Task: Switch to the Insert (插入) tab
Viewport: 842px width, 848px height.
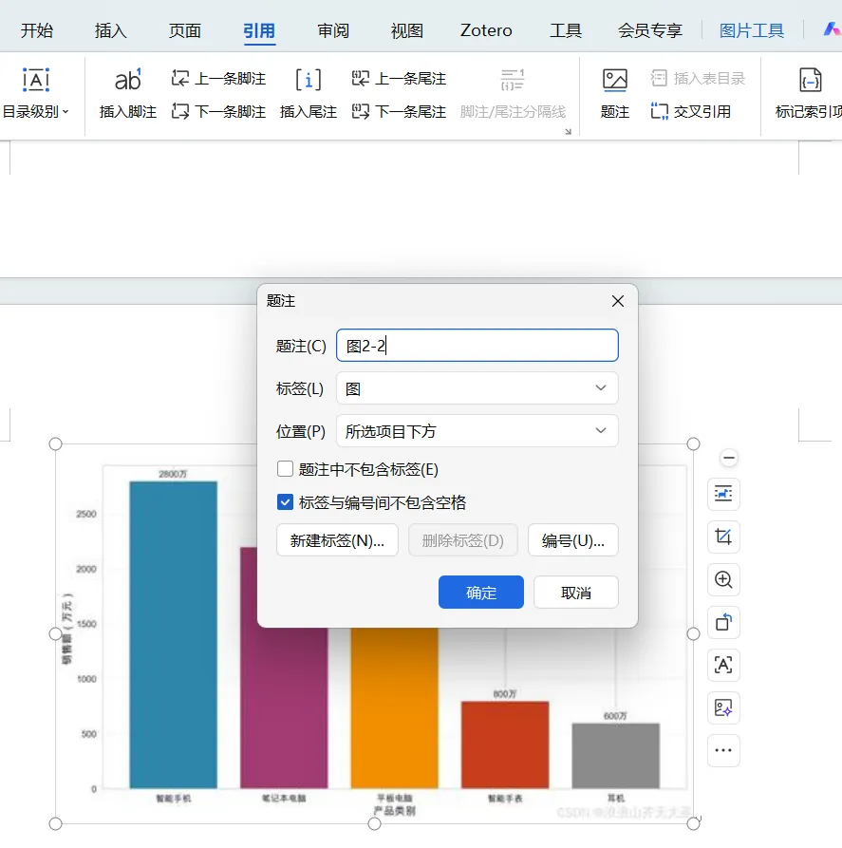Action: 110,30
